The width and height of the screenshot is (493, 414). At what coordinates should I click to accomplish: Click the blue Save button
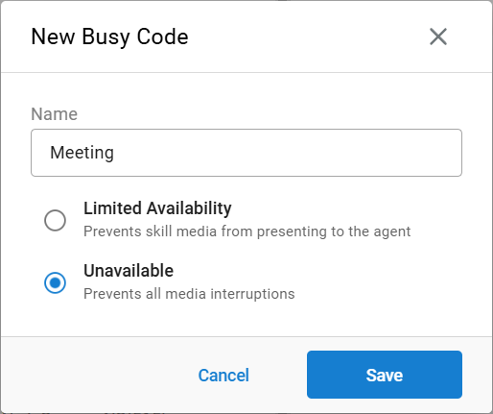pos(385,375)
